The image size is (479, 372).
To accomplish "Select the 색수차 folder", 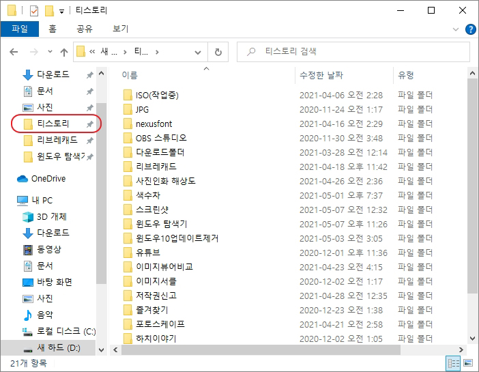I will point(148,195).
